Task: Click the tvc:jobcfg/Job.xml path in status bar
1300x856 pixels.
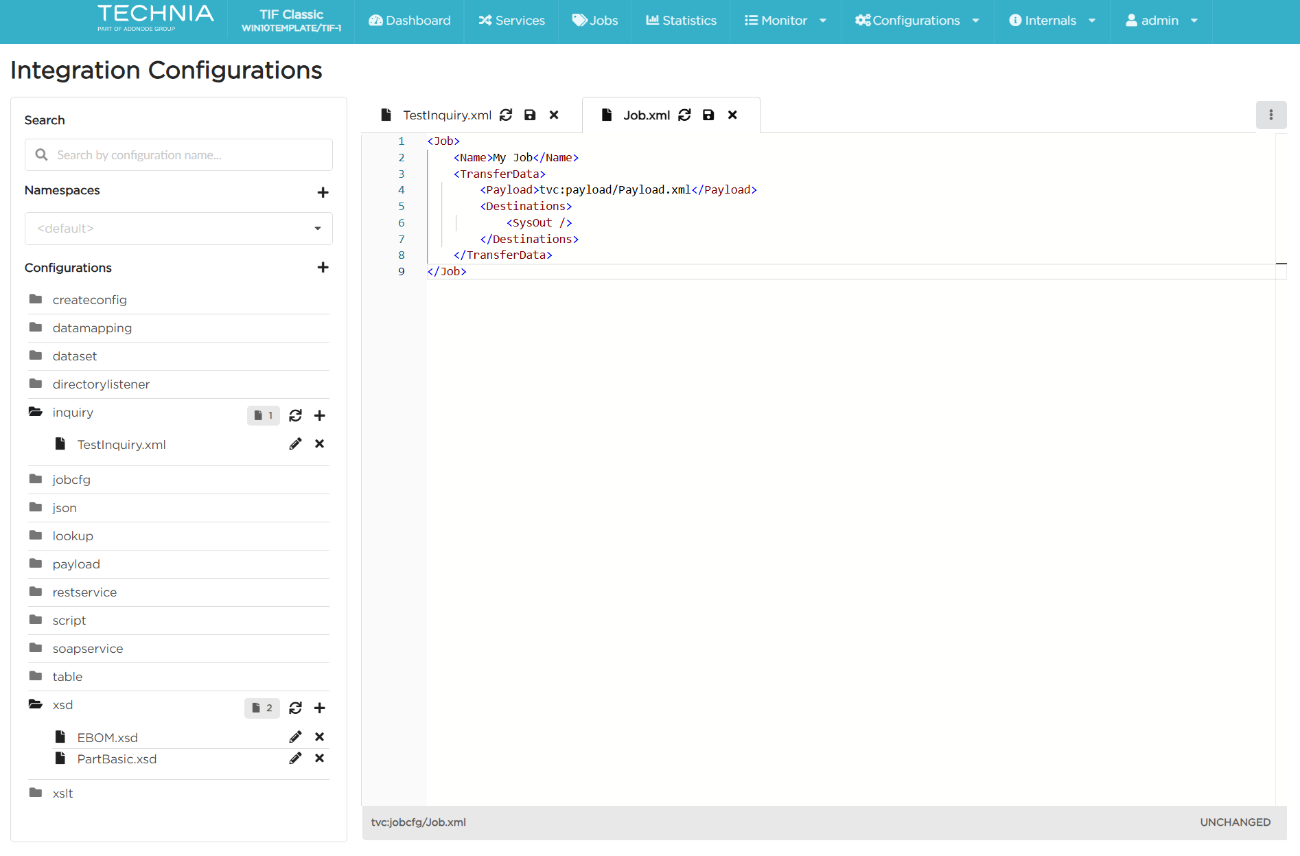Action: pyautogui.click(x=419, y=822)
